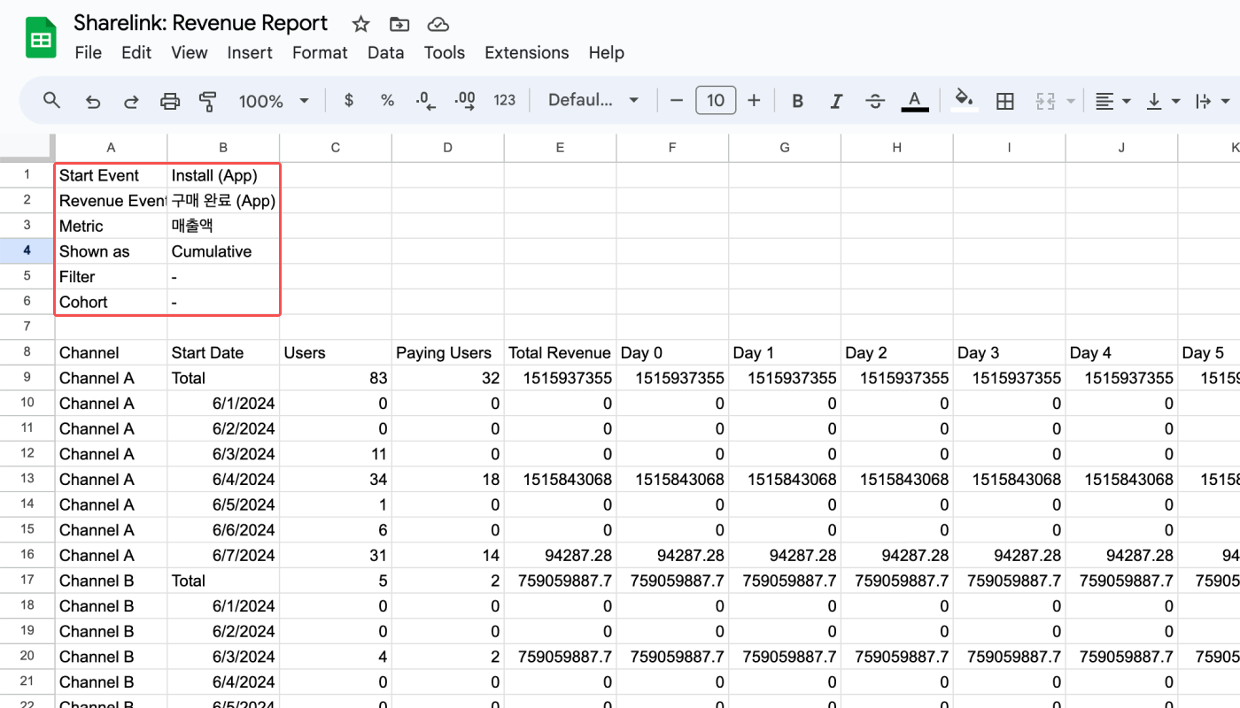Open the zoom 100% dropdown
Image resolution: width=1240 pixels, height=708 pixels.
[x=274, y=101]
